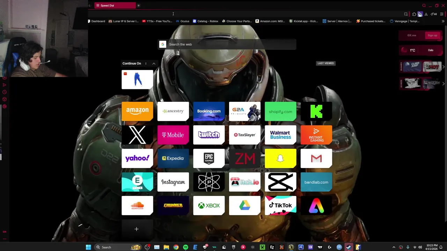
Task: Open the TikTok speed dial tile
Action: [280, 205]
